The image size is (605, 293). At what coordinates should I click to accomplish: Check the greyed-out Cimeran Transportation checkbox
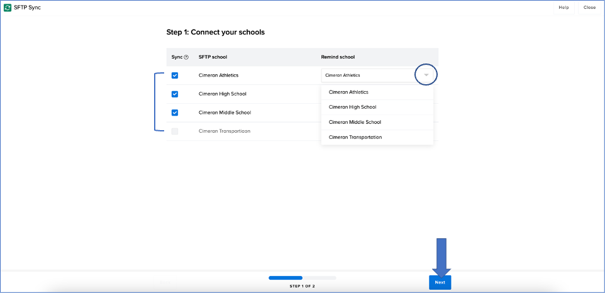175,131
